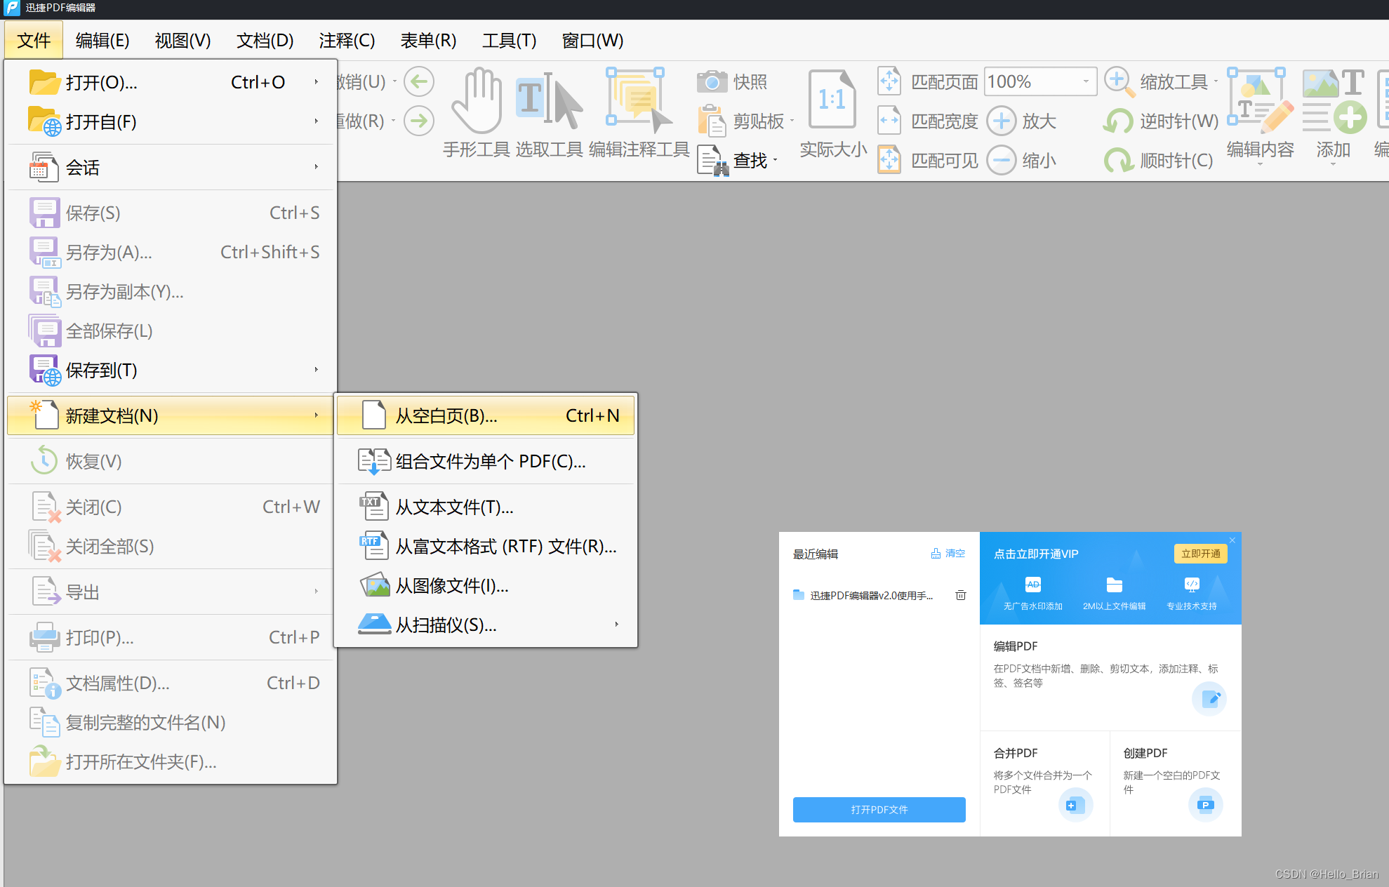The height and width of the screenshot is (887, 1389).
Task: Click Fit Page icon
Action: pyautogui.click(x=889, y=81)
